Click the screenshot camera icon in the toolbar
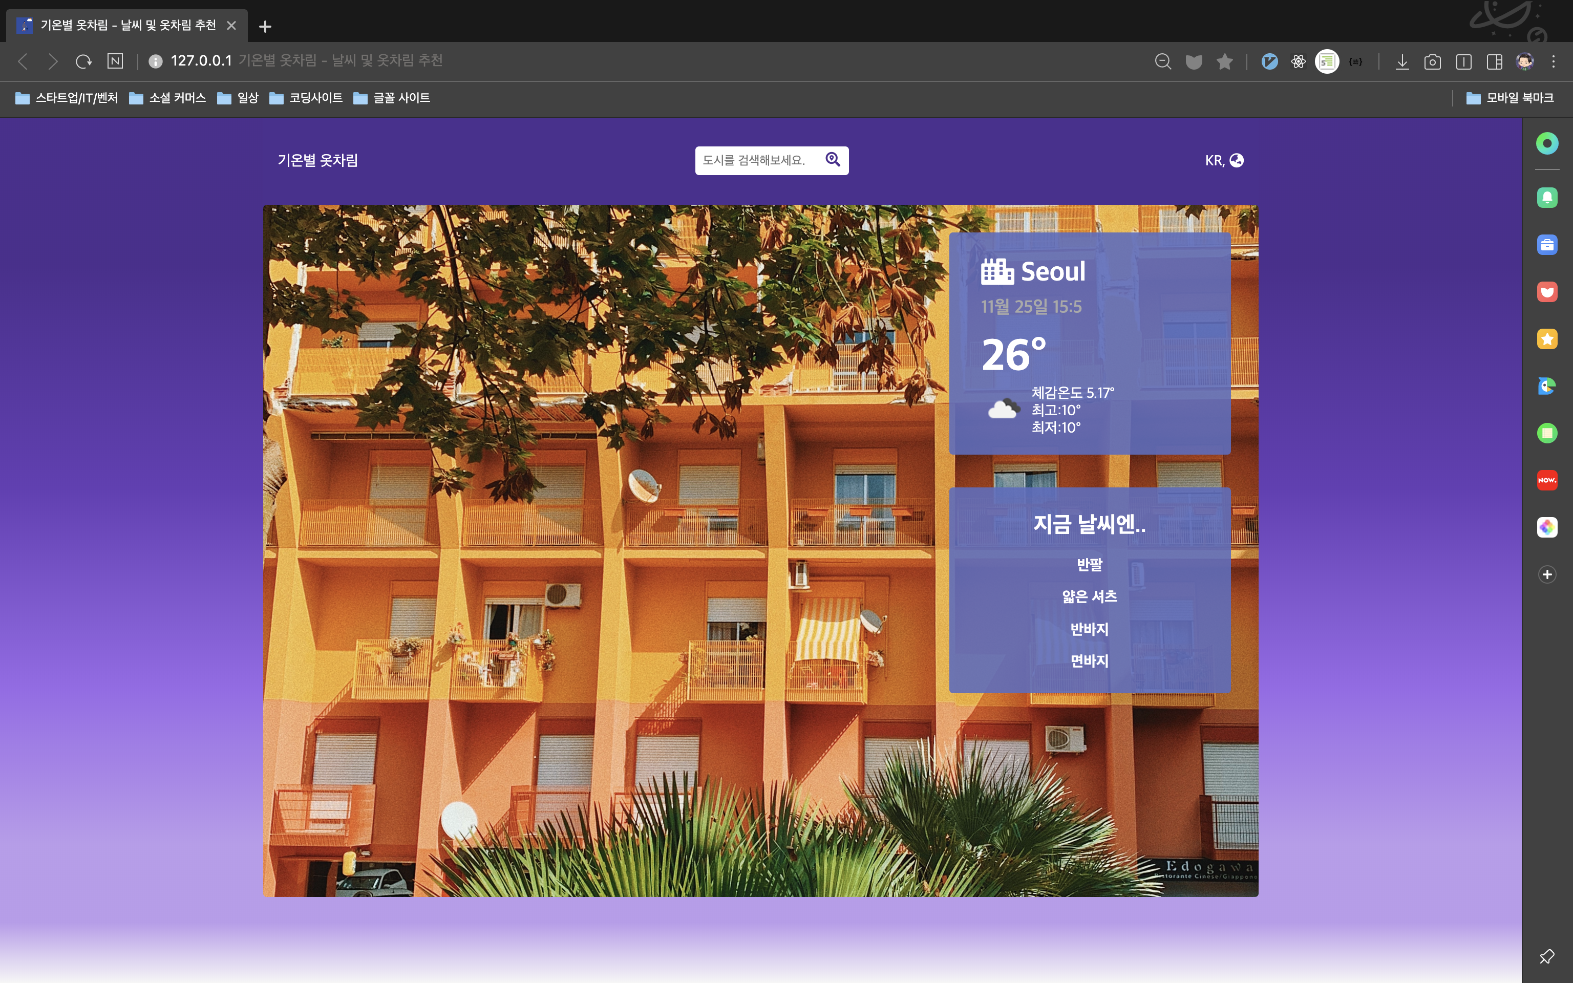The width and height of the screenshot is (1573, 983). 1433,62
